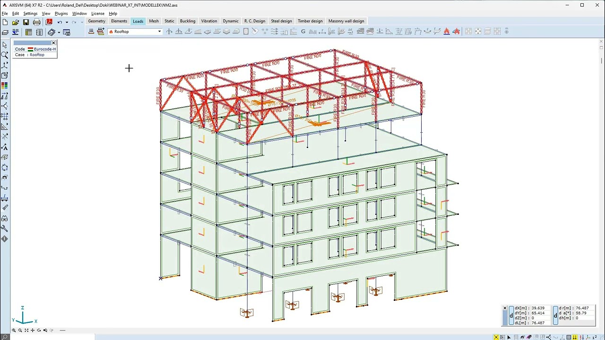Switch to the Geometry tab
This screenshot has width=605, height=340.
[96, 21]
